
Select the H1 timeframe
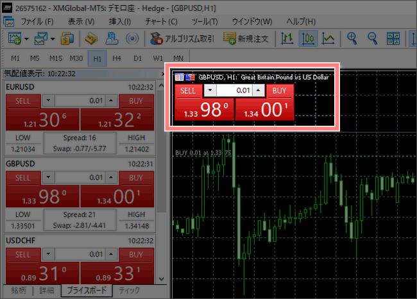coord(98,58)
